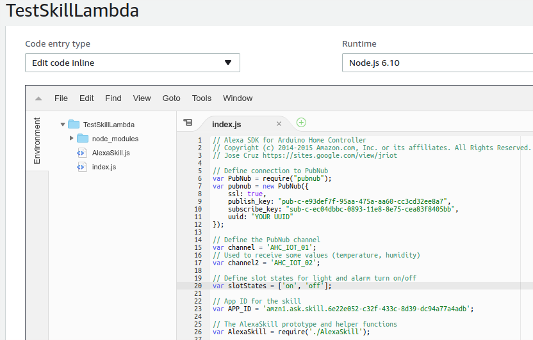Click the TestSkillLambda folder icon

(74, 125)
